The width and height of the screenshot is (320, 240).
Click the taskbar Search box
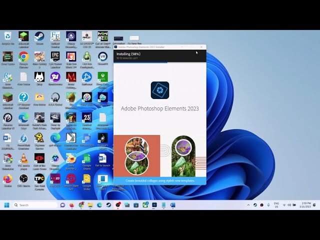[34, 205]
